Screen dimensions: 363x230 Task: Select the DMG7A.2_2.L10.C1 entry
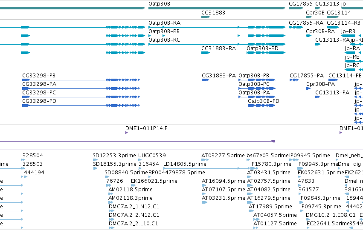[x=134, y=224]
